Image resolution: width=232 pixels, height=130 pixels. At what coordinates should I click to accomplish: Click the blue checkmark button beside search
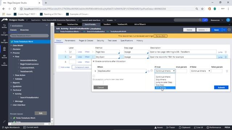[205, 20]
